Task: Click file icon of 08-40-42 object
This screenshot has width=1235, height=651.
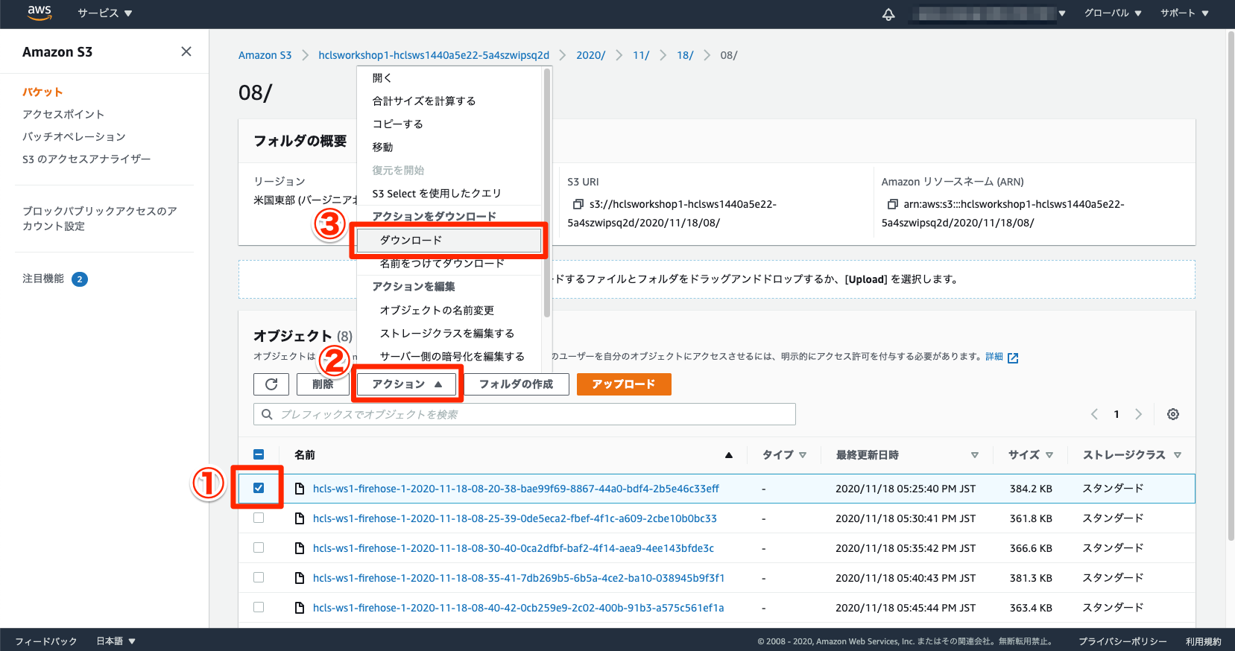Action: [300, 608]
